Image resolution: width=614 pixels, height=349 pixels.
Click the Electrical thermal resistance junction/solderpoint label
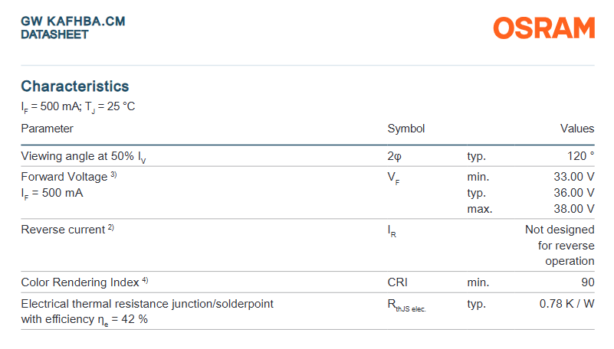point(147,304)
